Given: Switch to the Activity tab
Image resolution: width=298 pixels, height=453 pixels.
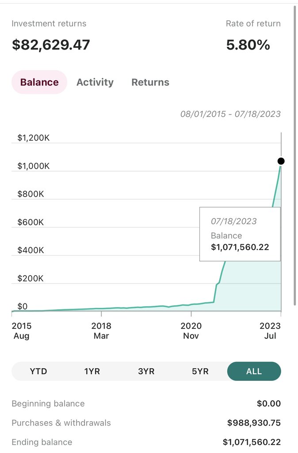Looking at the screenshot, I should coord(95,82).
